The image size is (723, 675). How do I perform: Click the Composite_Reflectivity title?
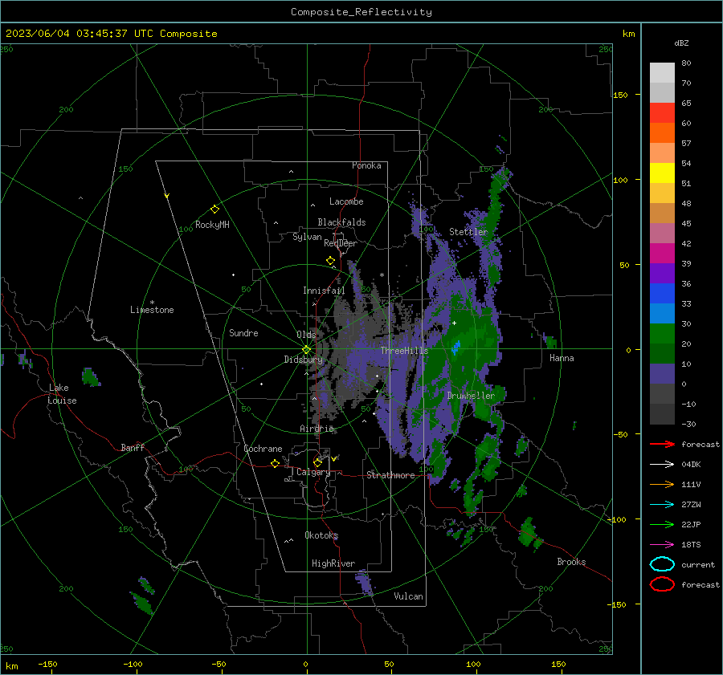[361, 12]
